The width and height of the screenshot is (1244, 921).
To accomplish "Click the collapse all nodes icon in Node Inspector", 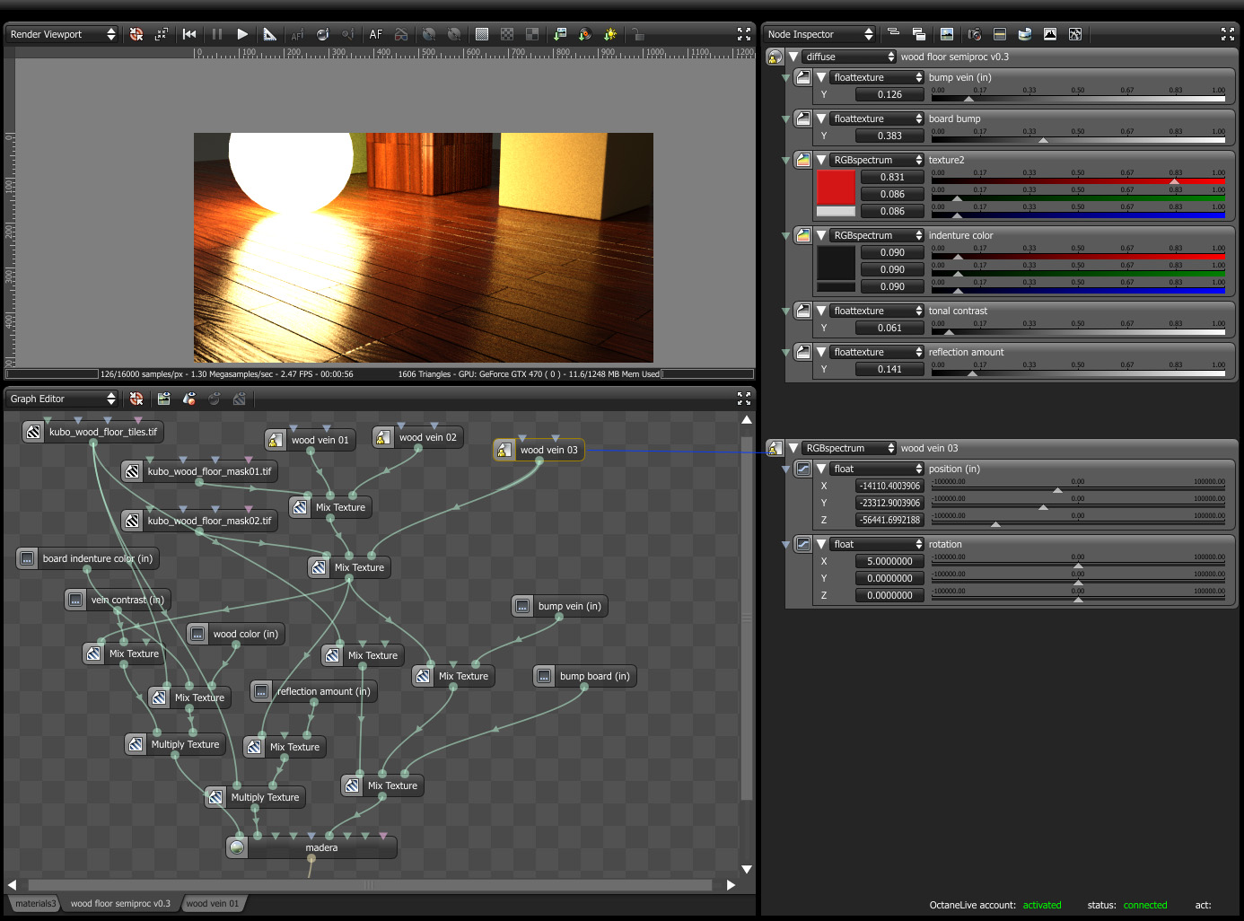I will tap(893, 34).
